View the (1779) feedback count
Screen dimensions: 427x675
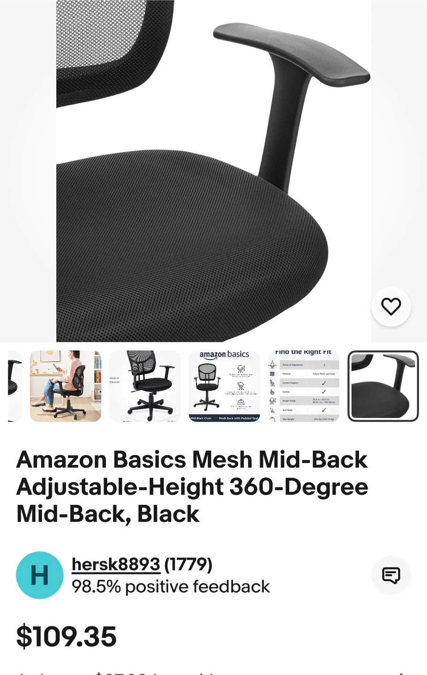[x=188, y=564]
